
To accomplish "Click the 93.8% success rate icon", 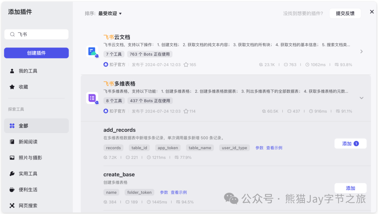I will click(x=337, y=65).
